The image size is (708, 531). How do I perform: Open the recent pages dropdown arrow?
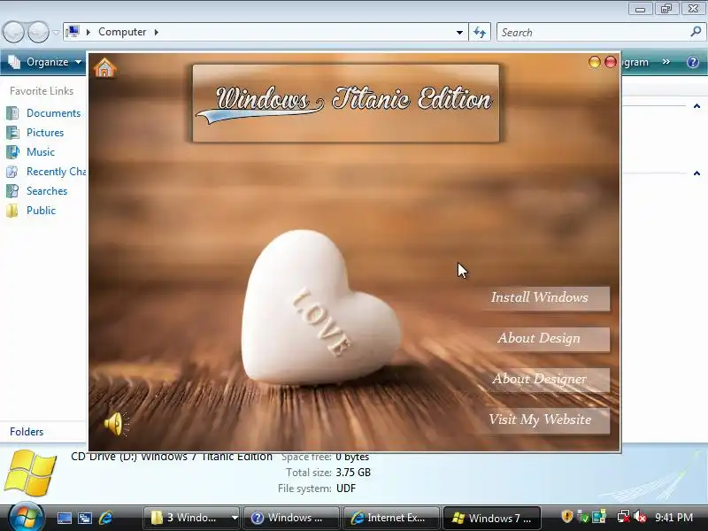[x=56, y=33]
